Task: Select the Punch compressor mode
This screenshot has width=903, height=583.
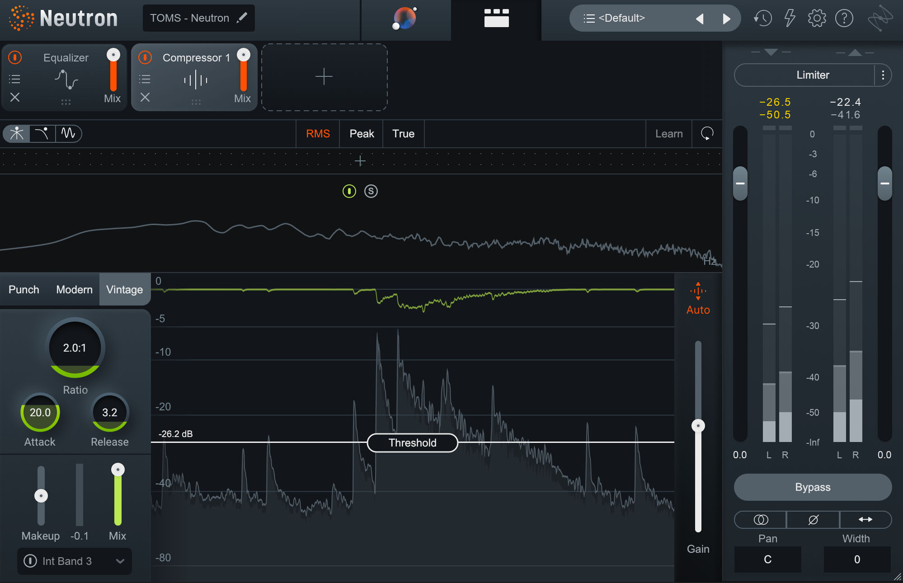Action: point(24,290)
